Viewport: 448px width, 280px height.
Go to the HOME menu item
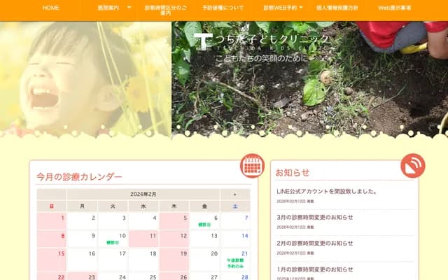click(x=51, y=8)
